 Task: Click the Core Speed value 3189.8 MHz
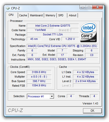pyautogui.click(x=39, y=72)
